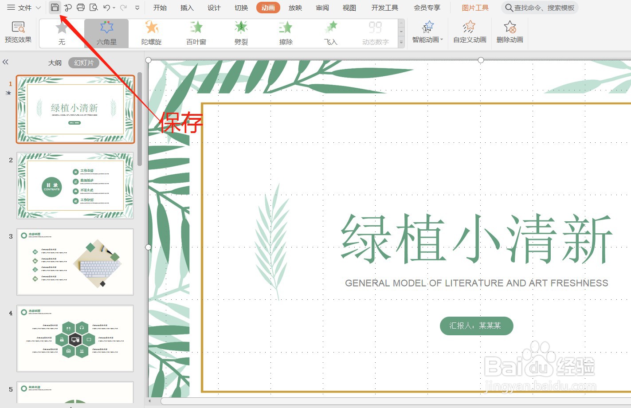Click the Print icon

[x=80, y=7]
